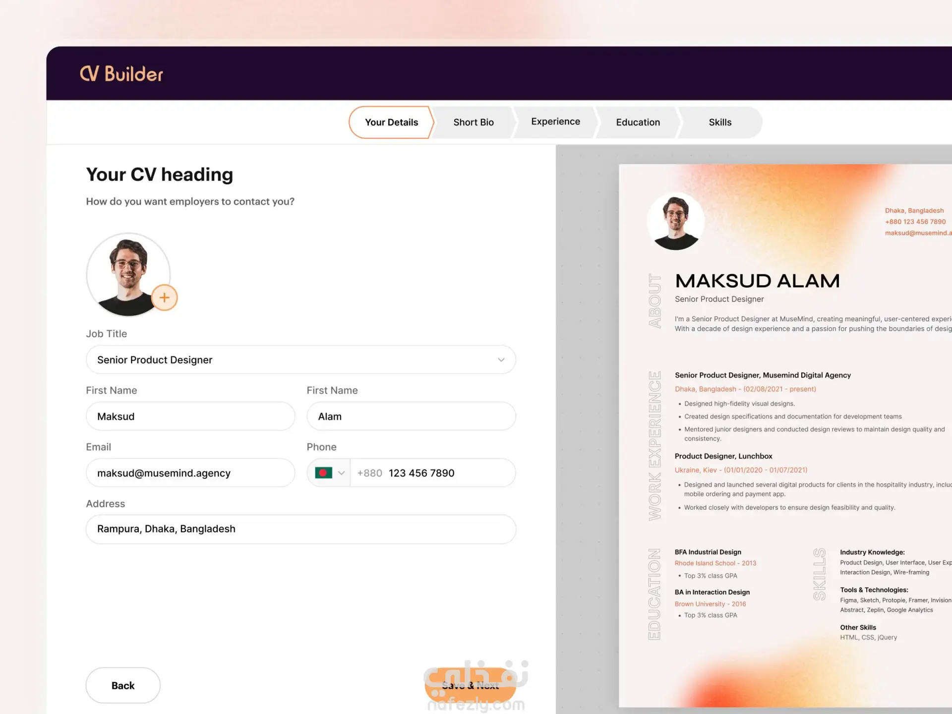Open the country flag code dropdown
Viewport: 952px width, 714px height.
329,473
